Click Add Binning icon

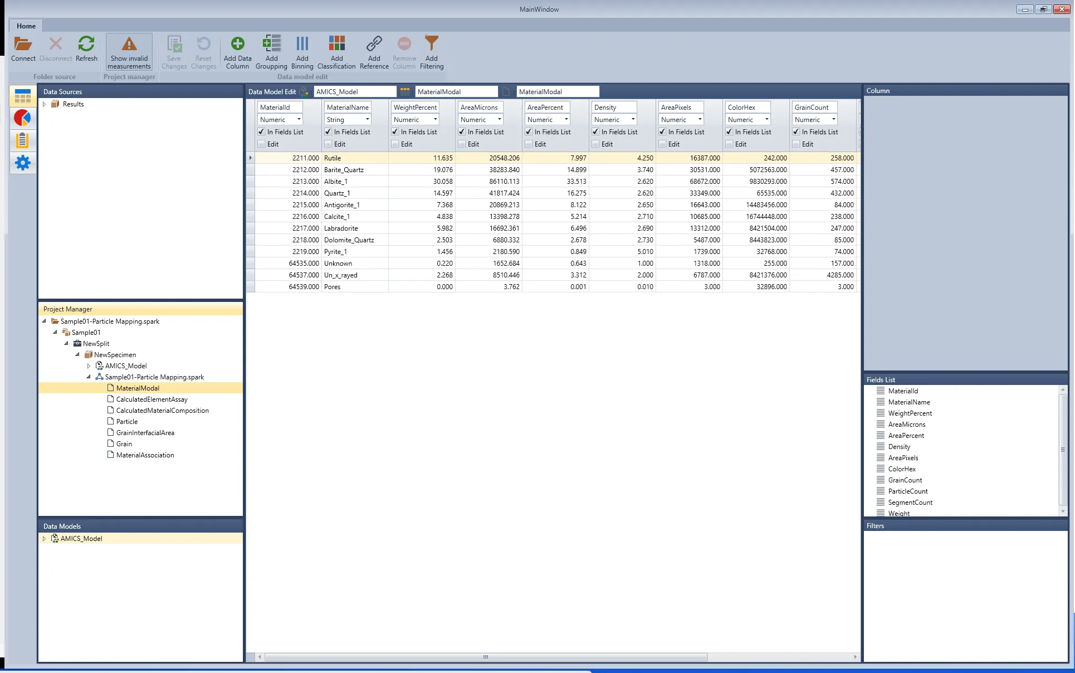302,44
